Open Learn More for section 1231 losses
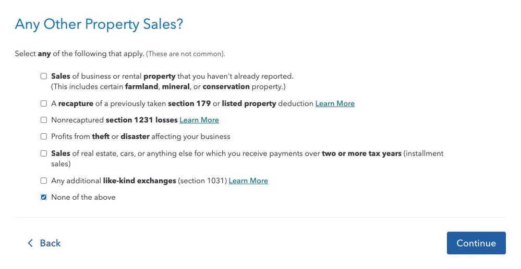The width and height of the screenshot is (521, 269). coord(199,120)
